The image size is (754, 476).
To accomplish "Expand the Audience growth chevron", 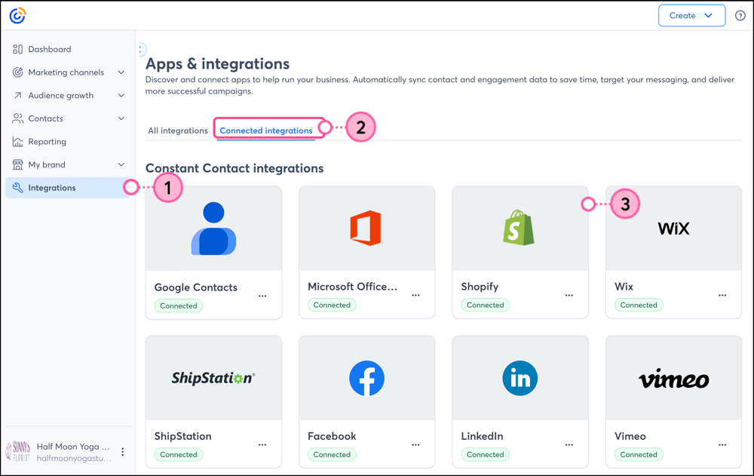I will (121, 95).
